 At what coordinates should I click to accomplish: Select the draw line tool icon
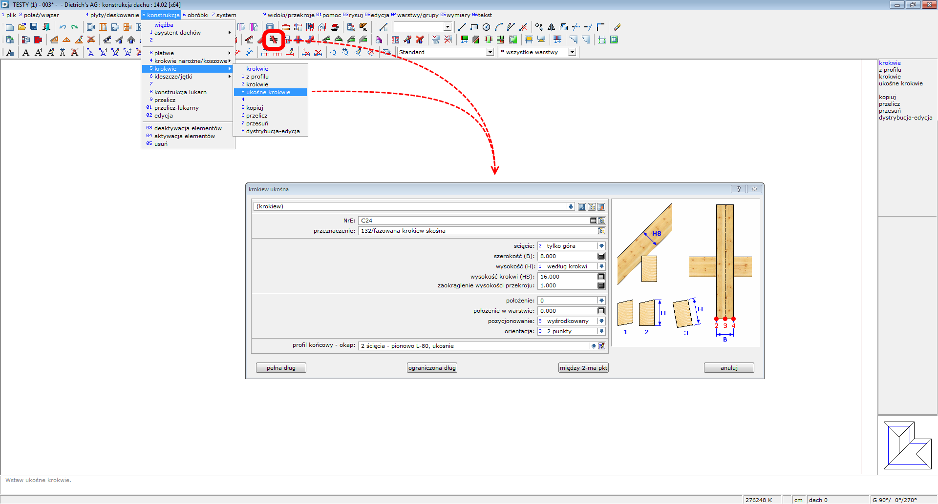pos(462,27)
